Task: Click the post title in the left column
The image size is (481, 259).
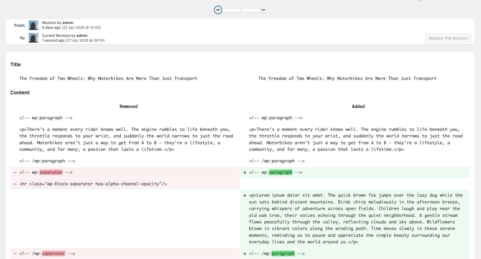Action: tap(108, 78)
